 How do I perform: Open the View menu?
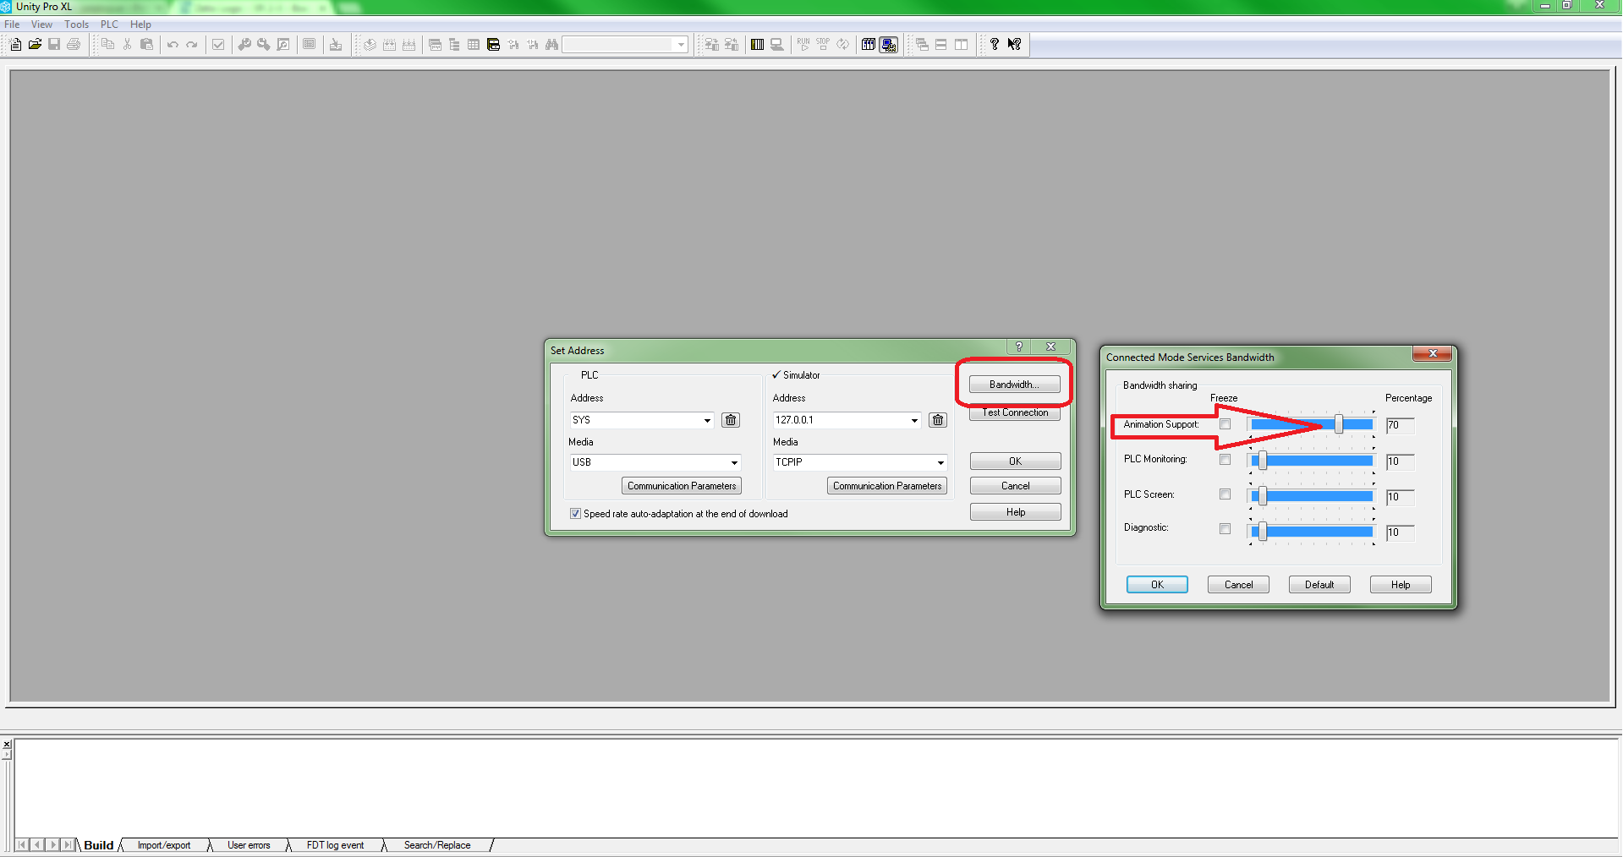pos(42,25)
